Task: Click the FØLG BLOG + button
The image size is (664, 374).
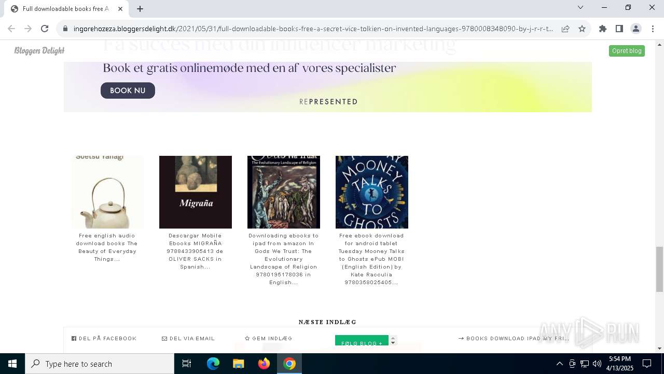Action: pos(362,341)
